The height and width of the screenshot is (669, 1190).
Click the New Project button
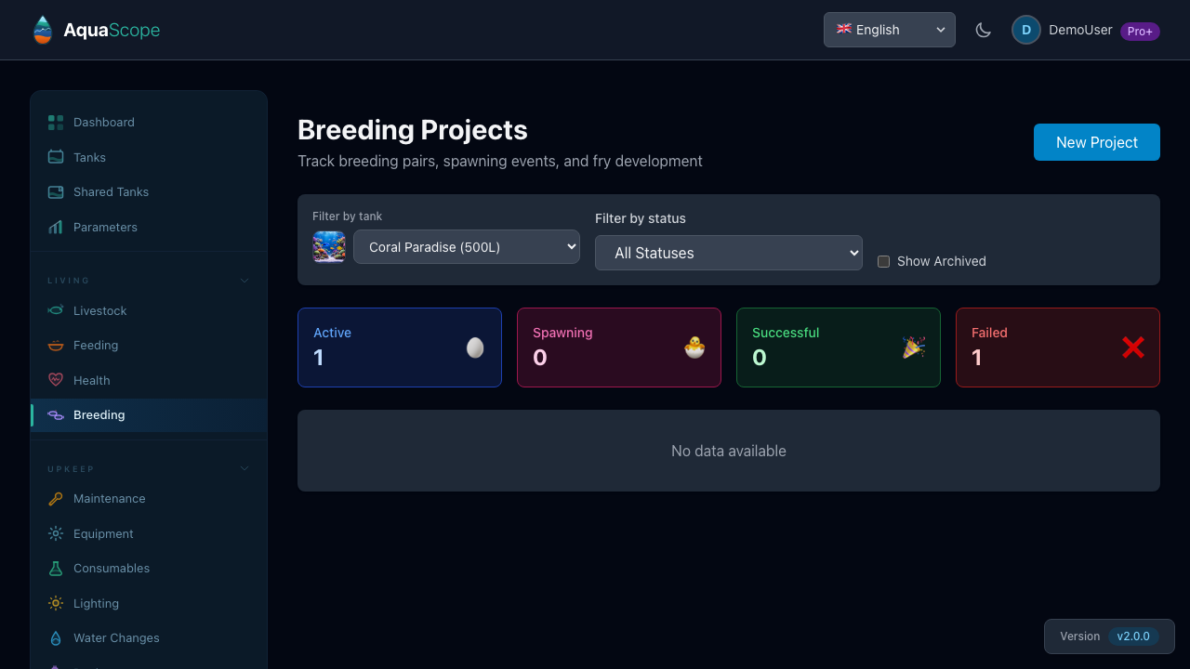coord(1096,142)
